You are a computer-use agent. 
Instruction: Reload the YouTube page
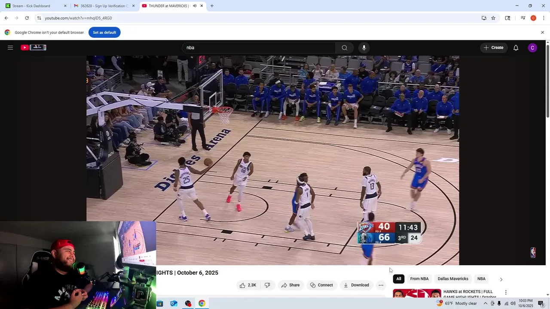click(27, 18)
